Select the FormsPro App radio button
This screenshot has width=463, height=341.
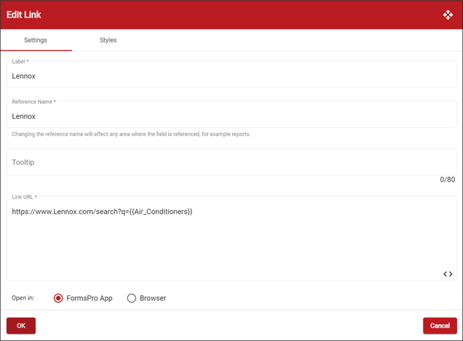[x=58, y=298]
